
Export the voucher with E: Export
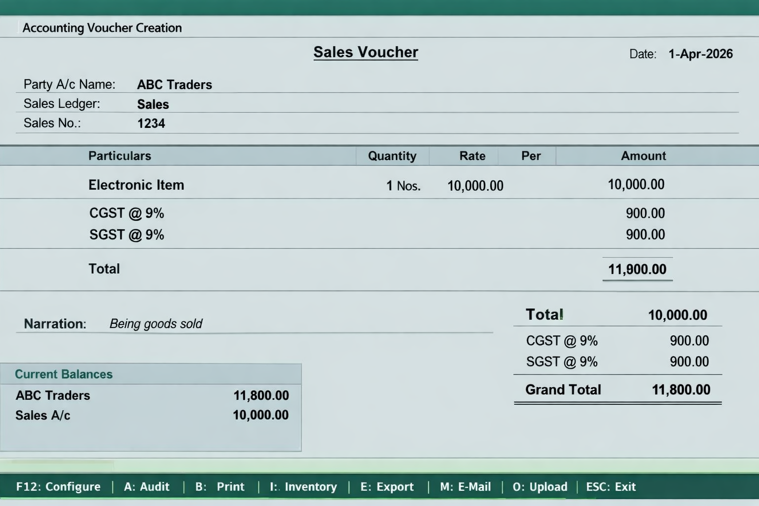(387, 487)
